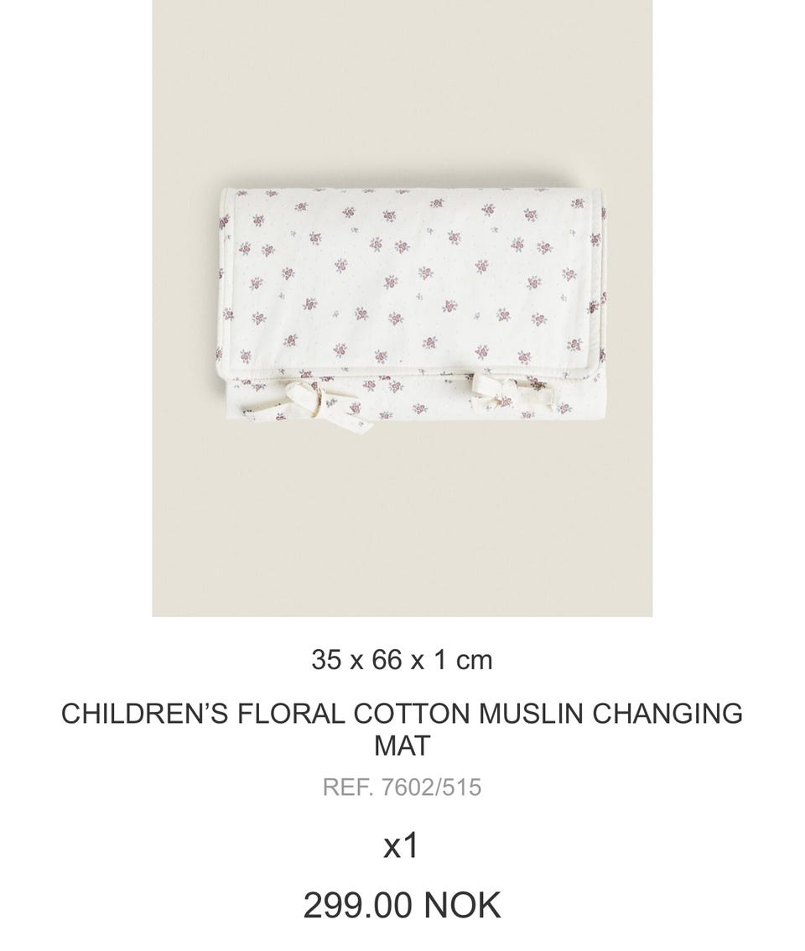The image size is (805, 951).
Task: Click the beige background above the mat
Action: [402, 91]
